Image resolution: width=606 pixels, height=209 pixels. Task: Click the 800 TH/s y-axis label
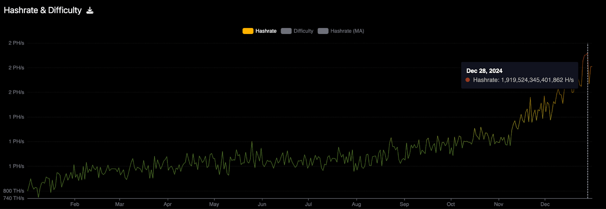14,191
